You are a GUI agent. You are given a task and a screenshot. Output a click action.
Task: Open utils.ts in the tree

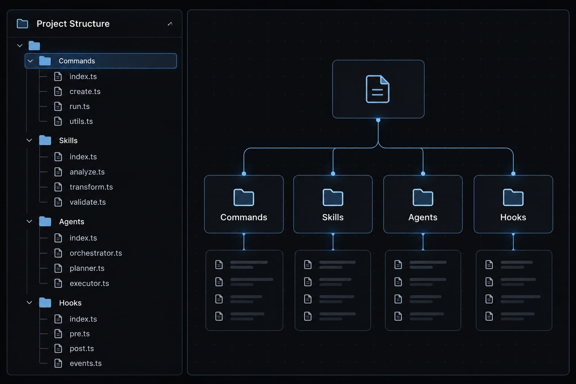81,121
